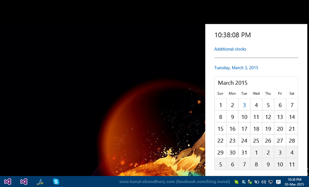Select date 28 in the calendar
Screen dimensions: 309x187
pyautogui.click(x=292, y=140)
